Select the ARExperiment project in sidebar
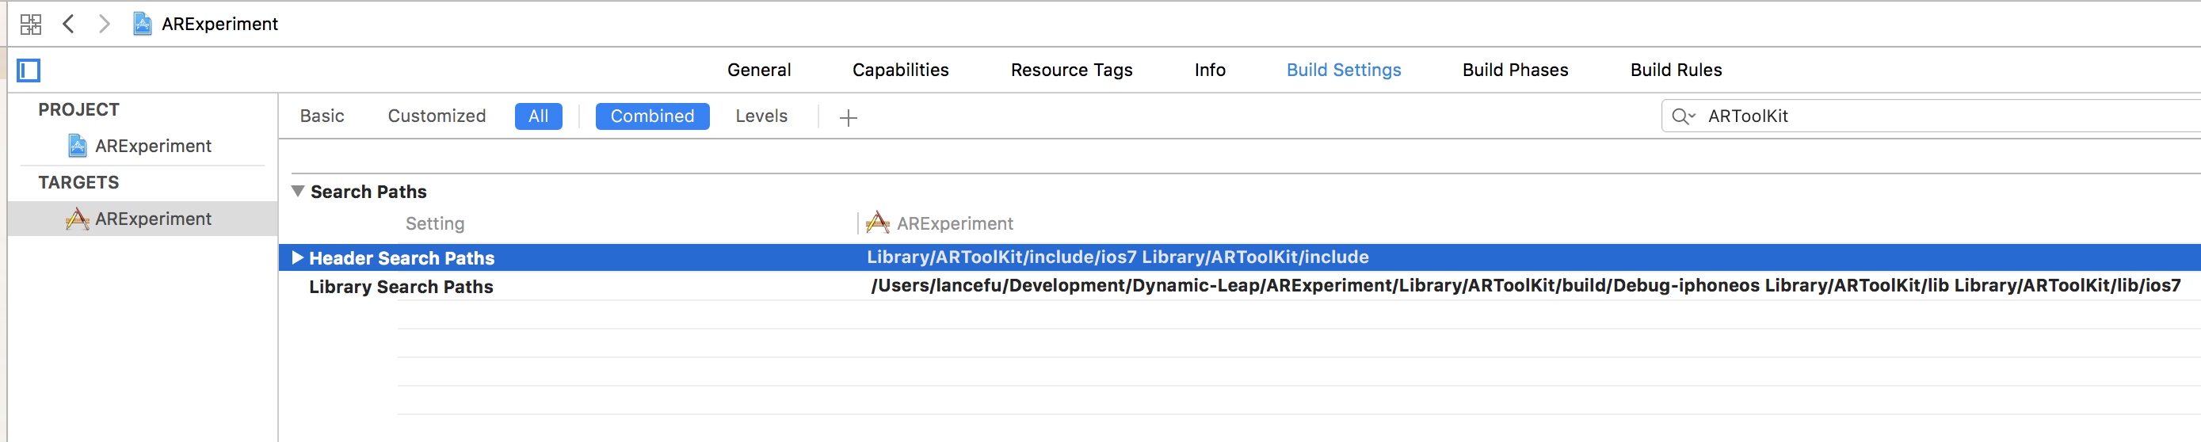 click(152, 147)
